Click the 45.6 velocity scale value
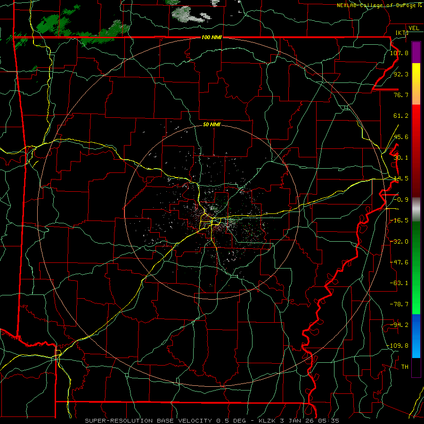This screenshot has width=424, height=424. point(401,137)
